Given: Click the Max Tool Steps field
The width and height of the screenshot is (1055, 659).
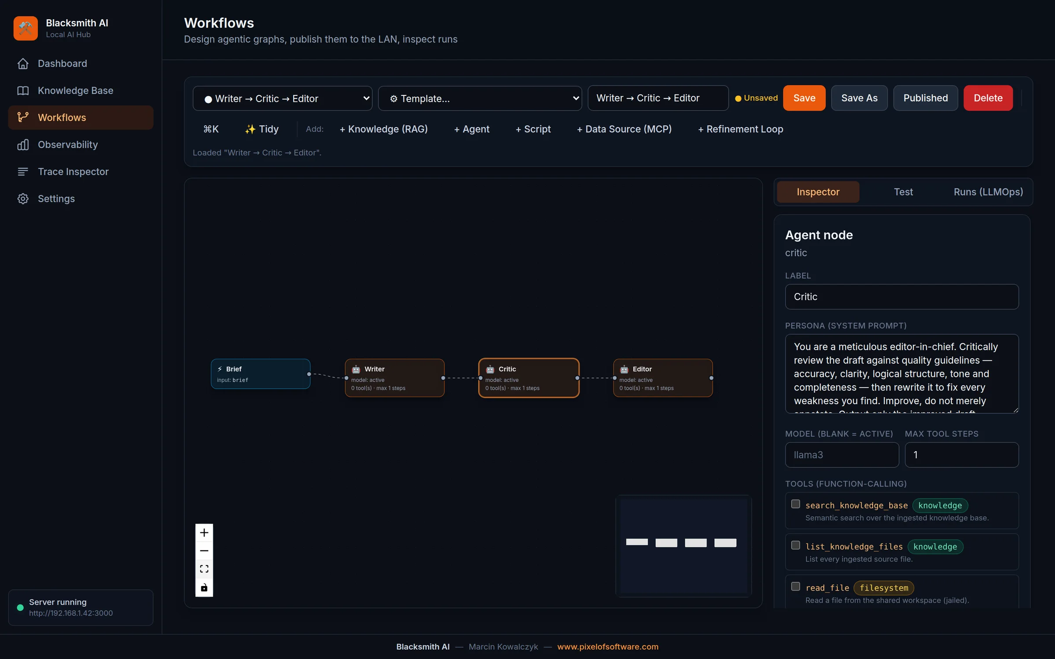Looking at the screenshot, I should (x=962, y=455).
